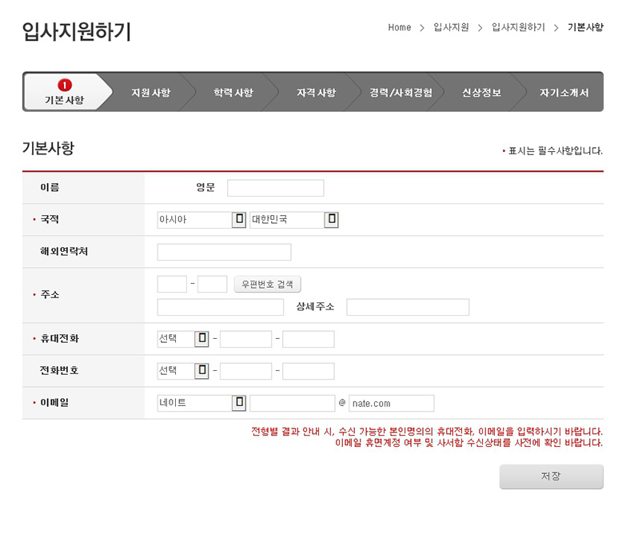Open the 대한민국 country dropdown
This screenshot has width=626, height=534.
[x=294, y=220]
